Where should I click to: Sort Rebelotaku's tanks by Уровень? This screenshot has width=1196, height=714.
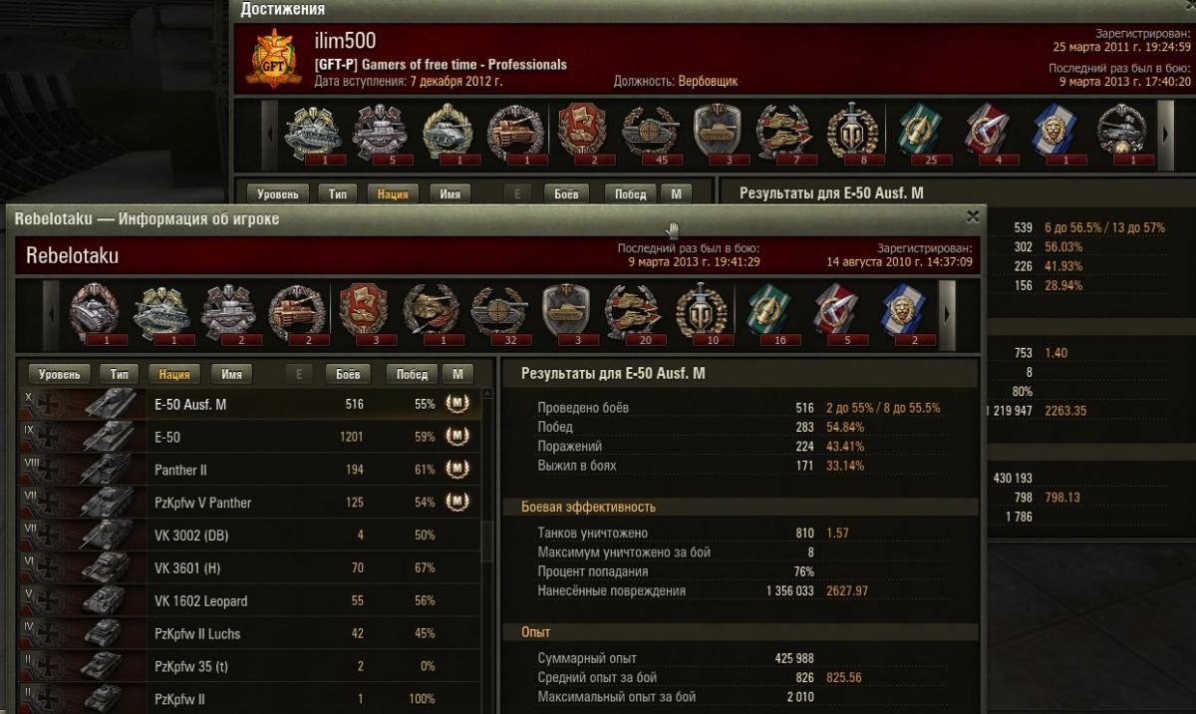coord(60,374)
